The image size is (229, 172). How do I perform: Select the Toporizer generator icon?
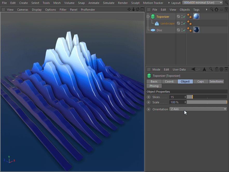pyautogui.click(x=152, y=16)
